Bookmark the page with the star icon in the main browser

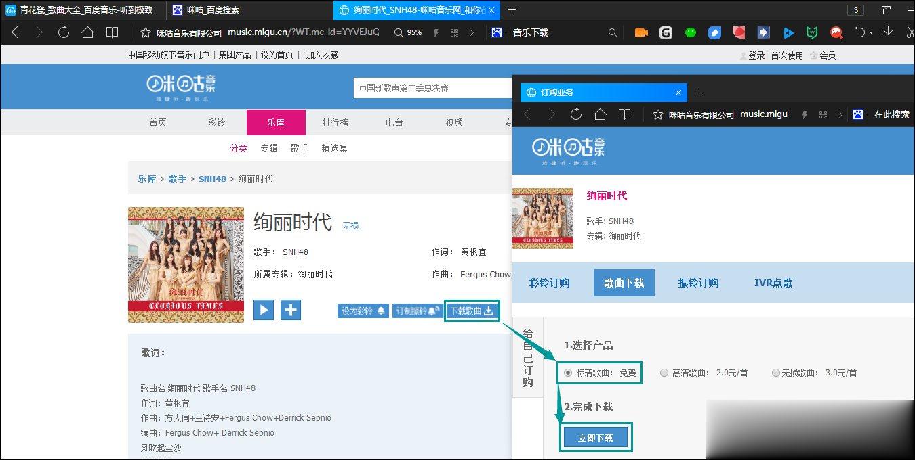click(x=144, y=32)
